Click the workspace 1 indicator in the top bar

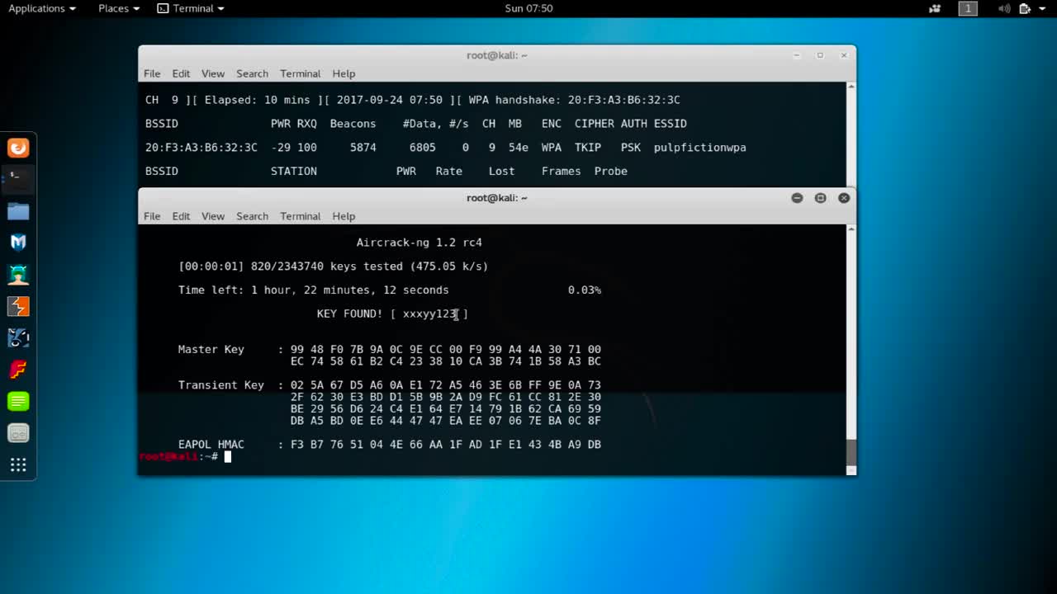968,8
